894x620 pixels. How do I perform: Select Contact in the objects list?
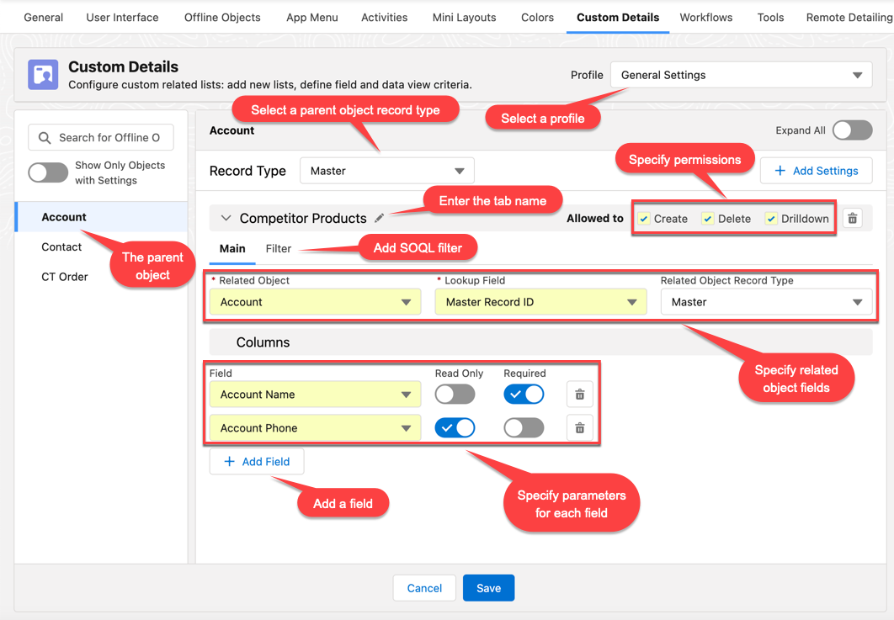pyautogui.click(x=61, y=246)
